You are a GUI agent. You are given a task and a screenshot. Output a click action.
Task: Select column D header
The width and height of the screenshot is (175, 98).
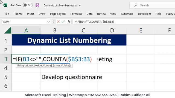(x=112, y=30)
